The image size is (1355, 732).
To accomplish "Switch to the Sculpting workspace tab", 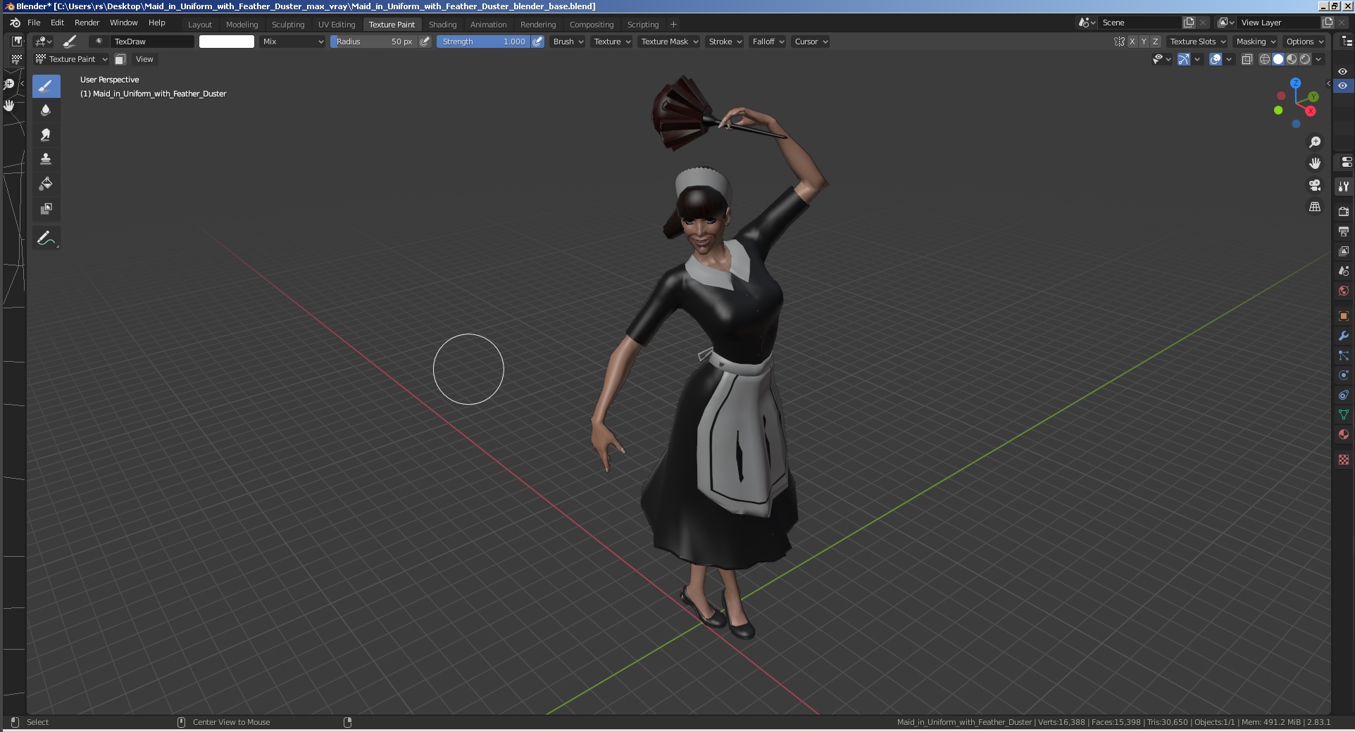I will click(288, 24).
